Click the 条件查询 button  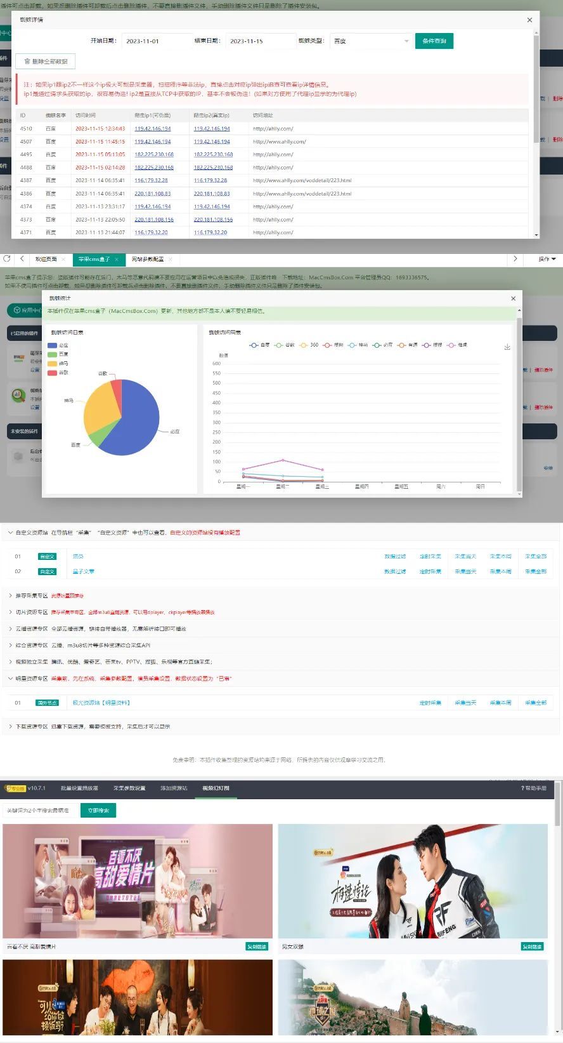pos(434,41)
